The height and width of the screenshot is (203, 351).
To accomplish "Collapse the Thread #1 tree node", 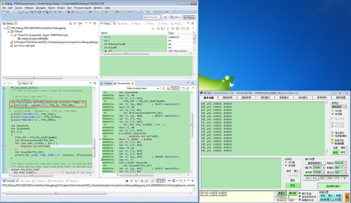I will tap(12, 35).
